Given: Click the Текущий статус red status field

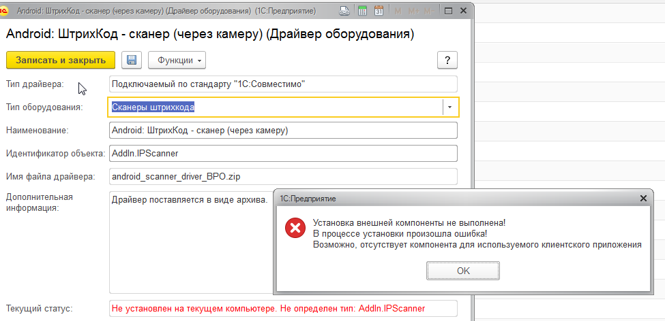Looking at the screenshot, I should tap(283, 309).
